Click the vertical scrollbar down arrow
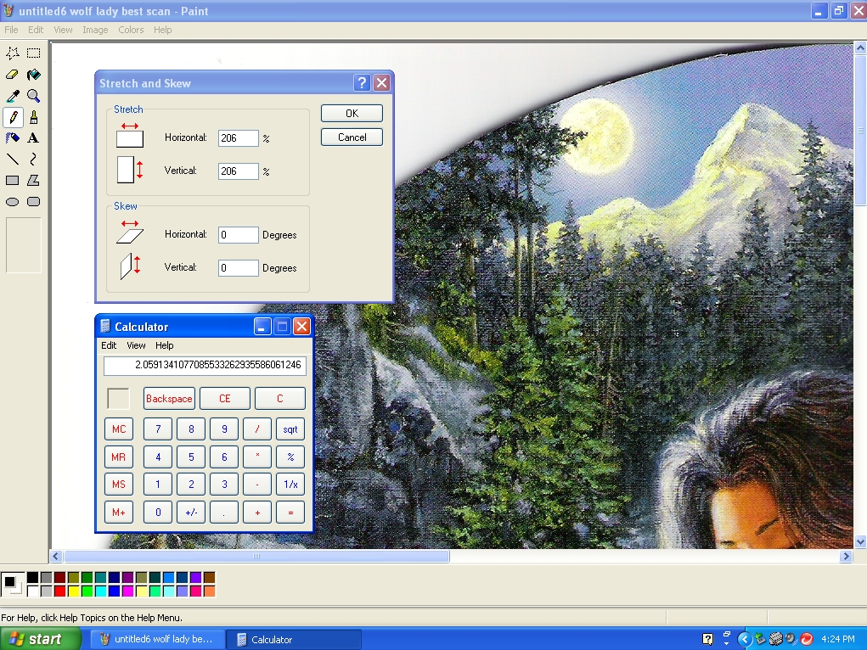The image size is (867, 650). pos(860,541)
